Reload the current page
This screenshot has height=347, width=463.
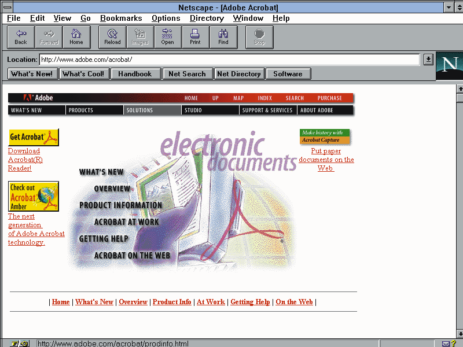pyautogui.click(x=112, y=37)
